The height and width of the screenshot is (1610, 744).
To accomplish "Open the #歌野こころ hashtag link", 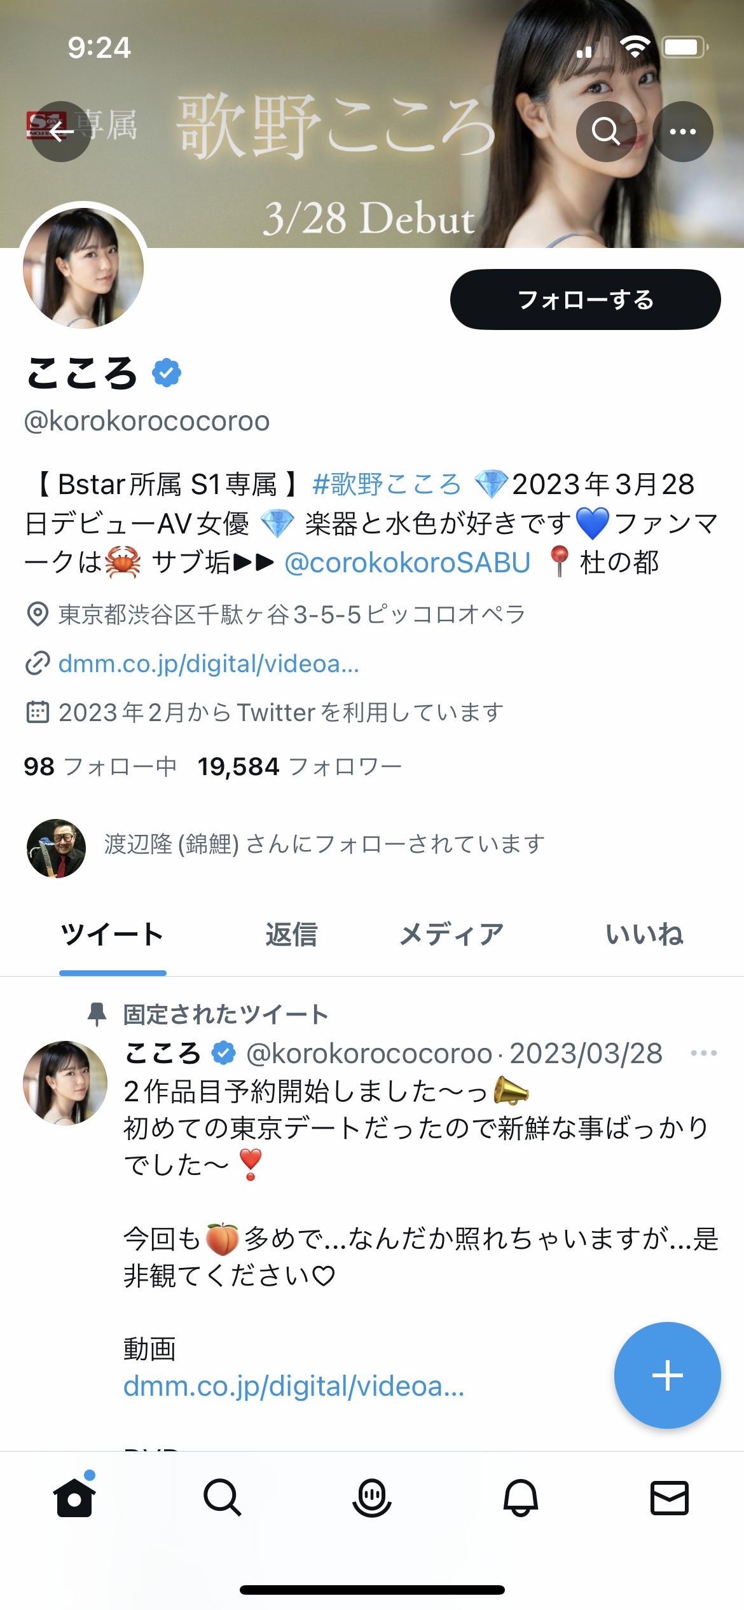I will (387, 485).
